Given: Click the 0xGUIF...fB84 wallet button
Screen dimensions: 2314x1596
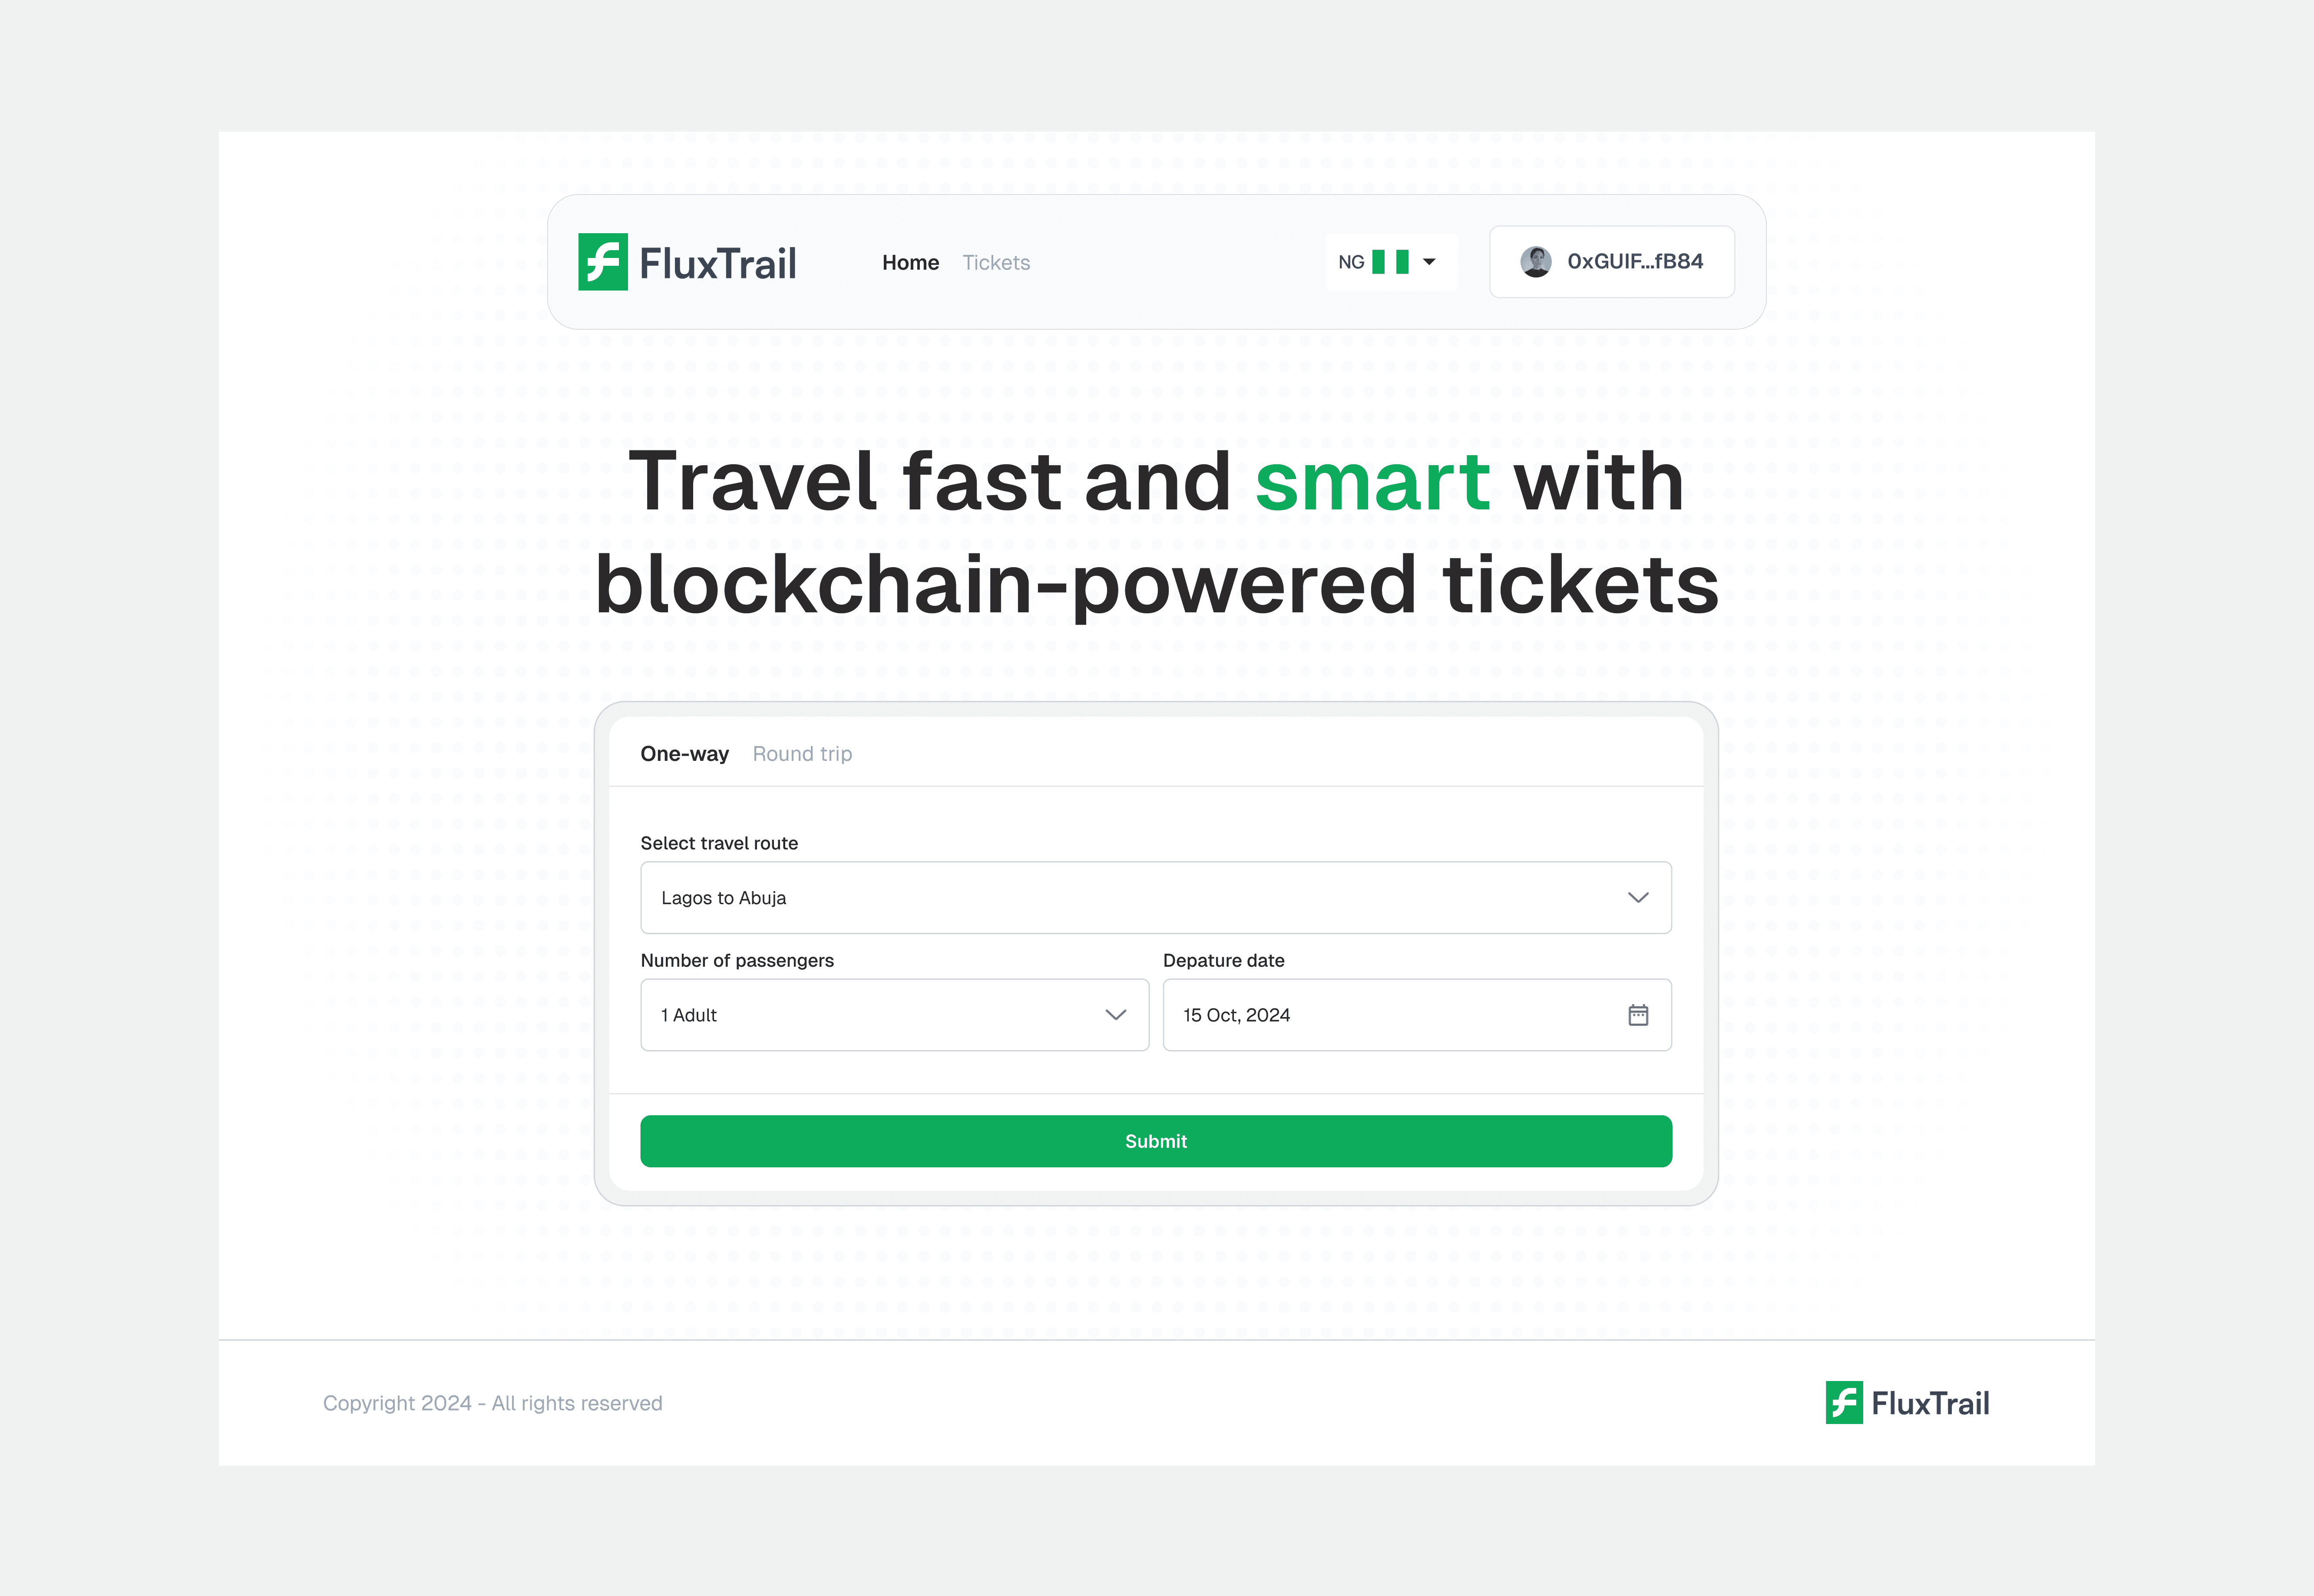Looking at the screenshot, I should [1612, 261].
